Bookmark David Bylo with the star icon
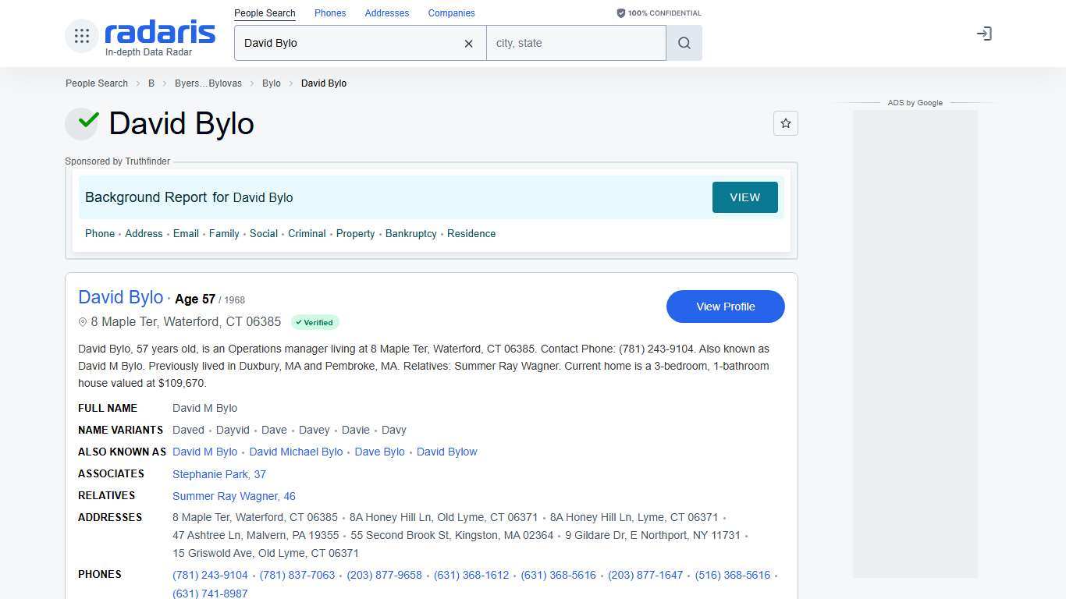This screenshot has height=599, width=1066. click(x=785, y=123)
